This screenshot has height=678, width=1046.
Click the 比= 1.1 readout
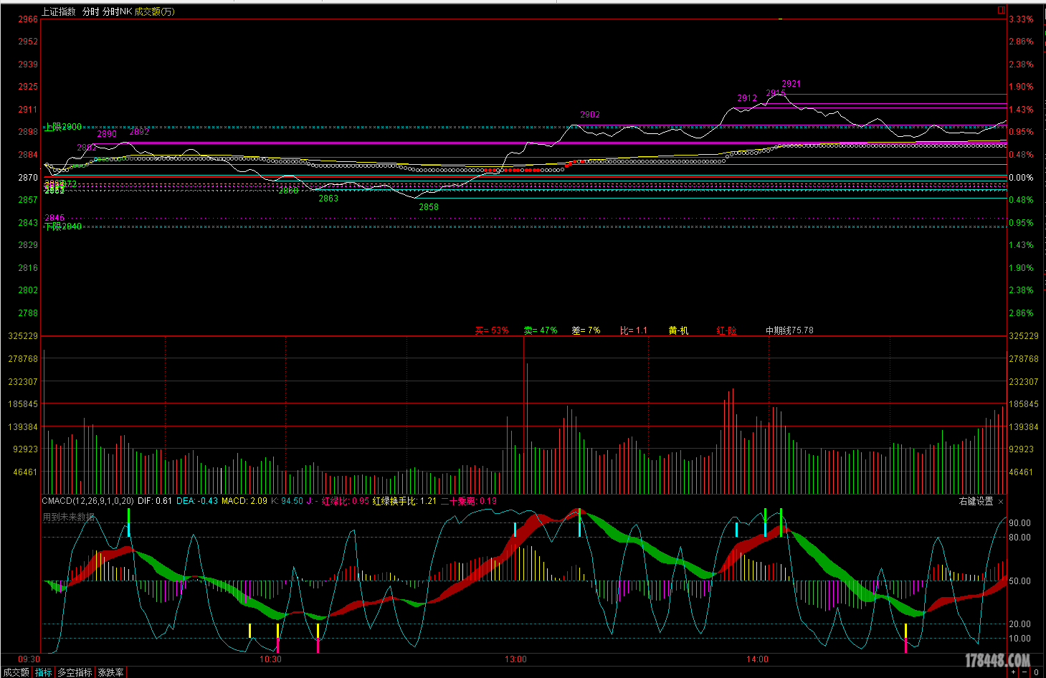point(634,330)
